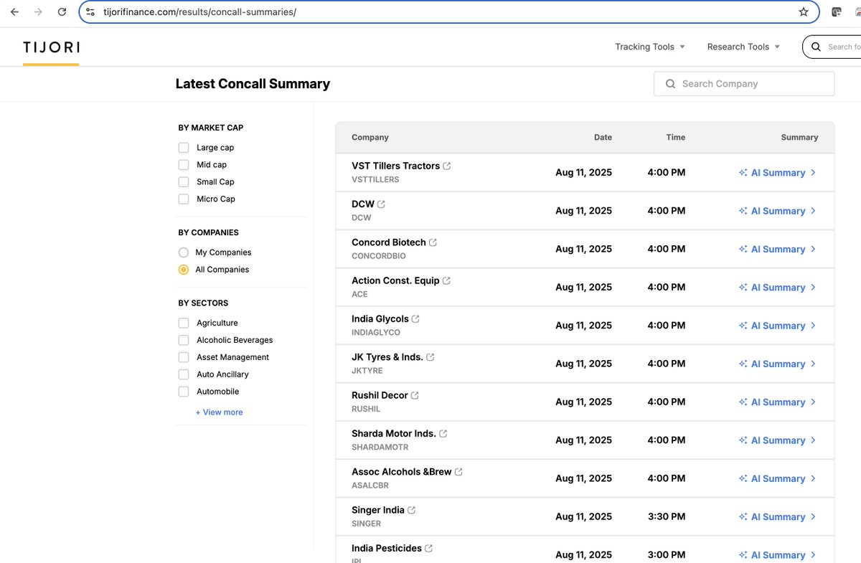
Task: Click the chevron arrow in JK Tyres row
Action: [813, 364]
